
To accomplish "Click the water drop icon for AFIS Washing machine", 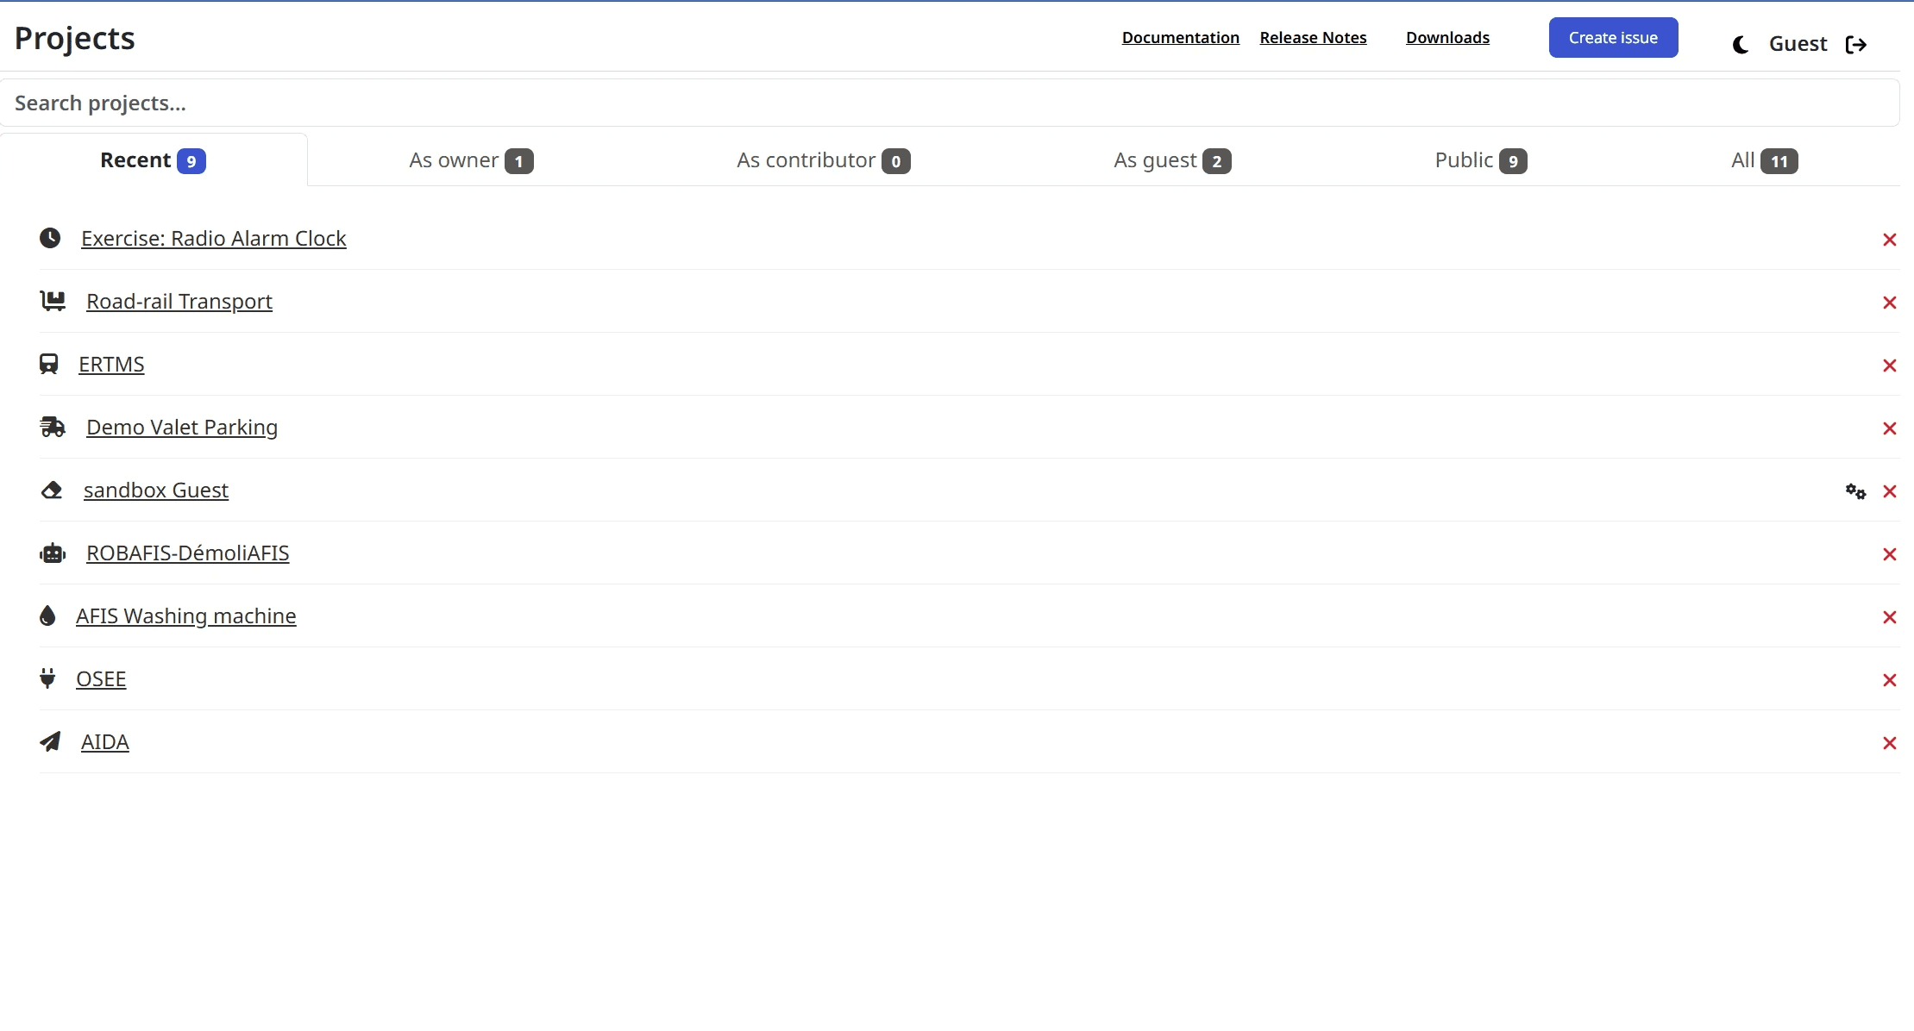I will pyautogui.click(x=47, y=615).
